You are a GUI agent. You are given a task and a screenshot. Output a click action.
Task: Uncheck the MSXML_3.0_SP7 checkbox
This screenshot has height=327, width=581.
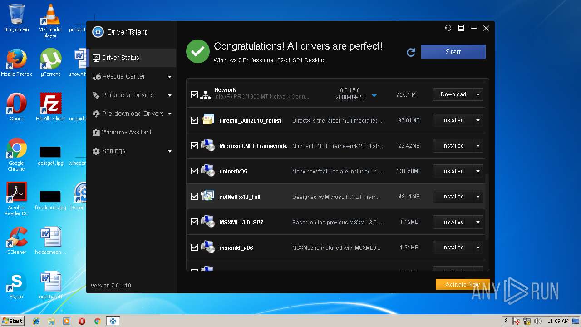[194, 222]
